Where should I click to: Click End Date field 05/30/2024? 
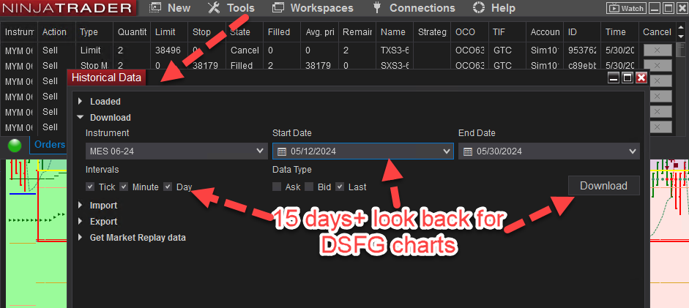tap(549, 151)
